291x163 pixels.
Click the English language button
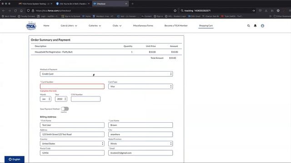click(x=15, y=159)
